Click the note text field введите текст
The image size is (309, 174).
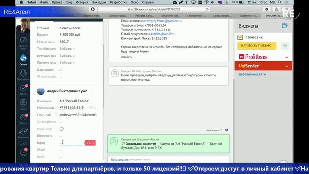(x=140, y=159)
